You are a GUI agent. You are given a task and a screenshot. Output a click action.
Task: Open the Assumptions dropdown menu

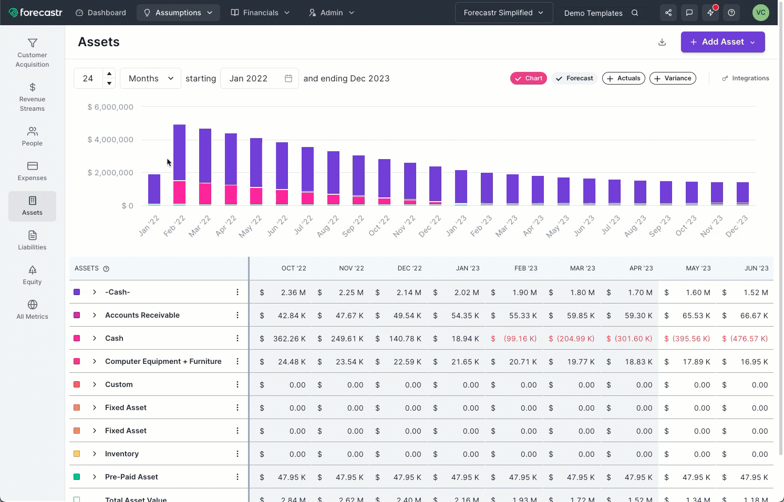(x=178, y=12)
